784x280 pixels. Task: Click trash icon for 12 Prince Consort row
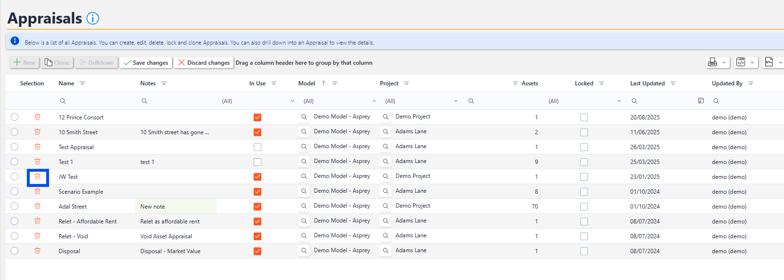pos(37,117)
